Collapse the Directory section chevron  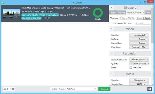point(111,8)
